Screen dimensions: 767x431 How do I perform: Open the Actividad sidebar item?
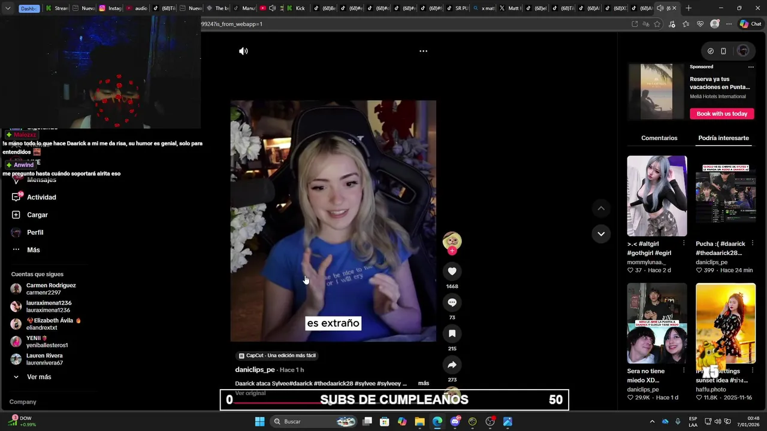point(41,197)
